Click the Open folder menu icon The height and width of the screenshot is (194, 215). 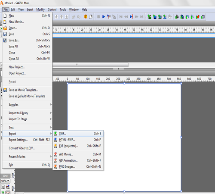[5, 28]
